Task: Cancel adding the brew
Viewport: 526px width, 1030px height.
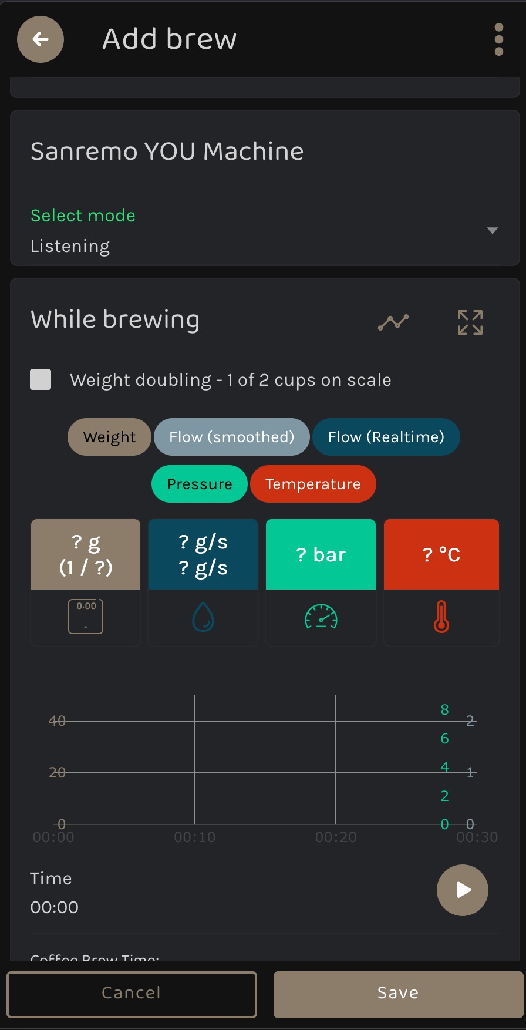Action: 131,992
